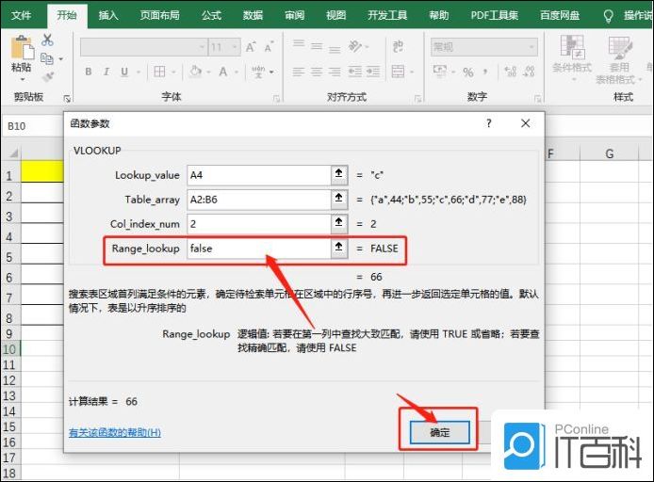Open the 文件 tab
Screen dimensions: 654x482
22,15
